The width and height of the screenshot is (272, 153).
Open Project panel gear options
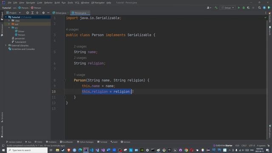point(43,13)
